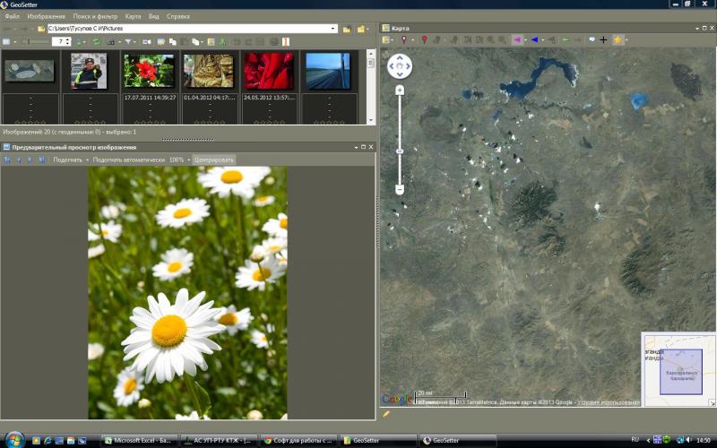This screenshot has height=448, width=717.
Task: Select the red flower thumbnail dated 17.07.2011
Action: tap(149, 71)
